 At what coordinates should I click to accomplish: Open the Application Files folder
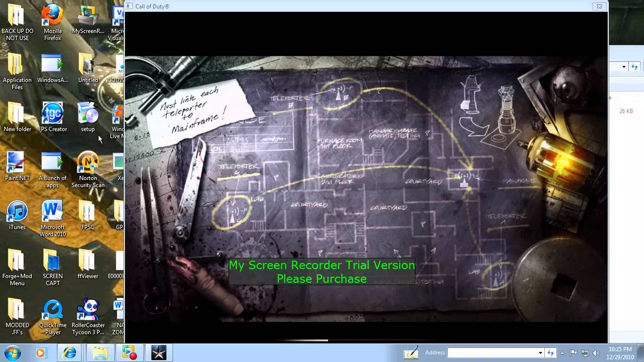[x=17, y=71]
